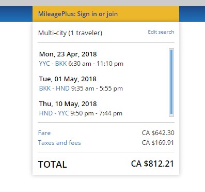
Task: Click the Multi-city (1 traveler) heading
Action: (x=70, y=33)
